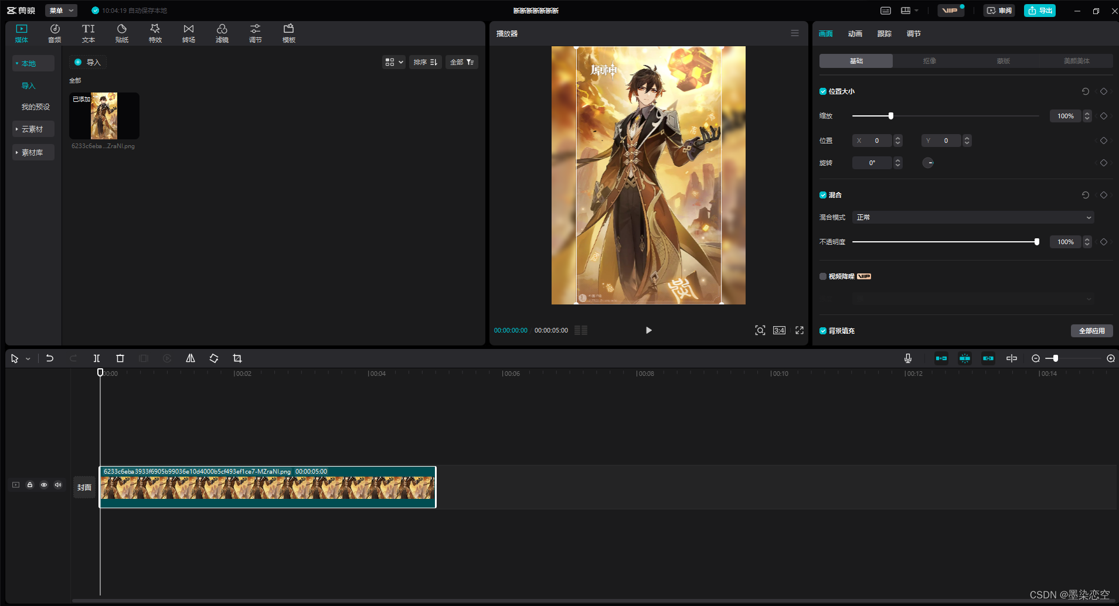Viewport: 1119px width, 606px height.
Task: Open the 调节 adjustment panel
Action: pyautogui.click(x=256, y=33)
